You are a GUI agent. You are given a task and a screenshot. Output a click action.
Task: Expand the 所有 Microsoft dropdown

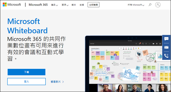136,5
